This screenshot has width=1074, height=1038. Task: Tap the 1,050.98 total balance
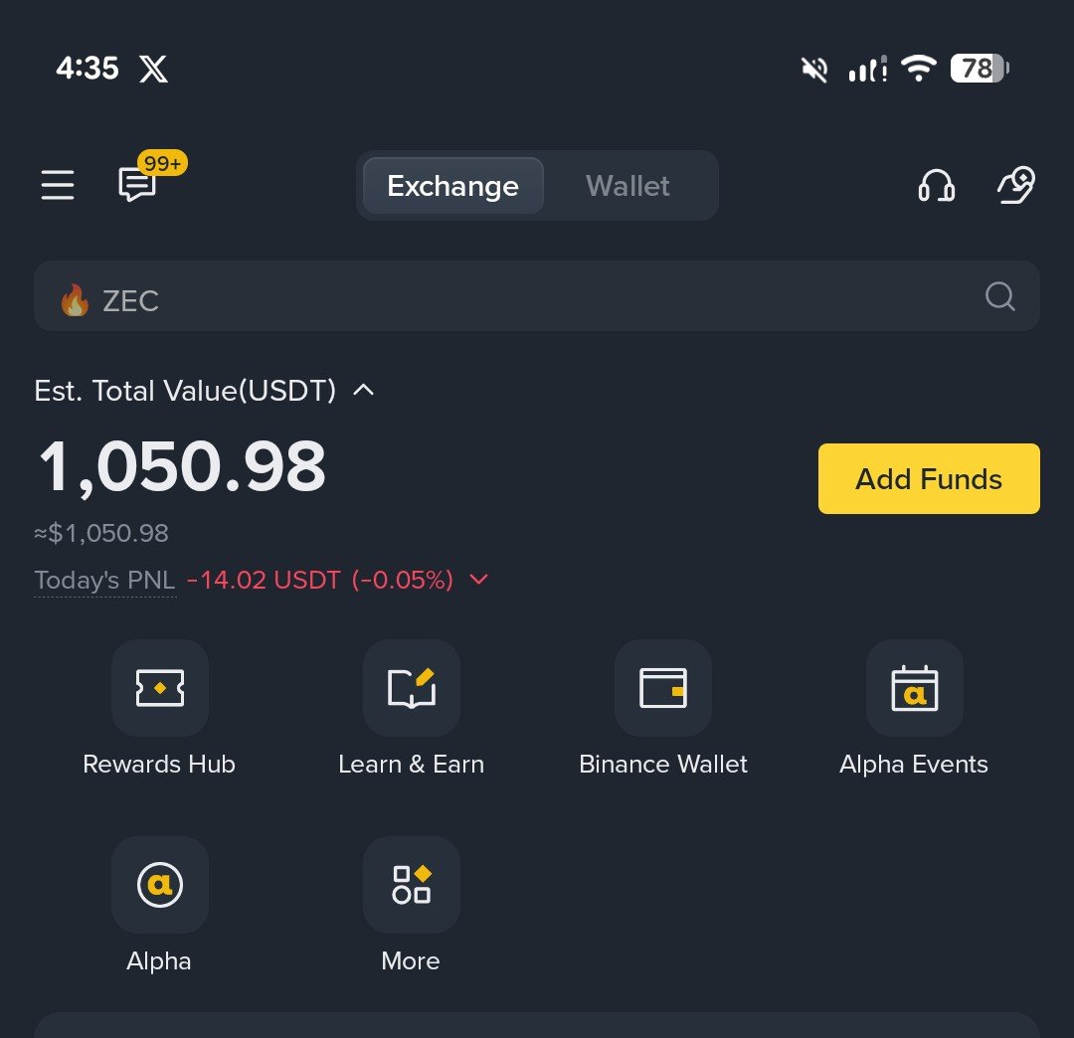[182, 467]
